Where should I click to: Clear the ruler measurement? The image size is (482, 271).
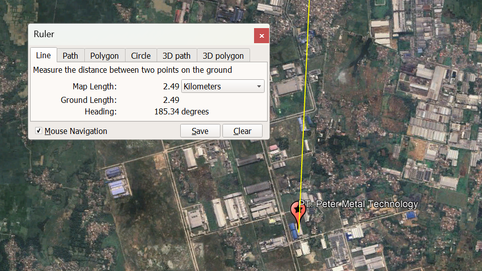243,131
